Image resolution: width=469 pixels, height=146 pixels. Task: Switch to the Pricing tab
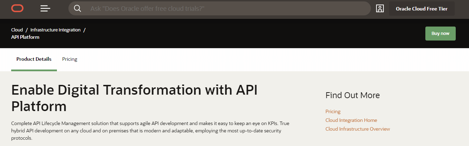point(69,59)
